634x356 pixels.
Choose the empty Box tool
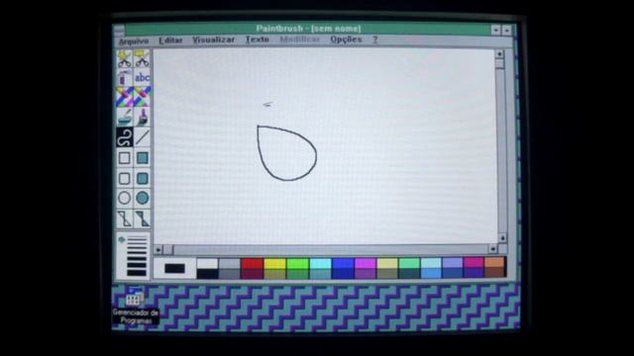click(x=125, y=158)
